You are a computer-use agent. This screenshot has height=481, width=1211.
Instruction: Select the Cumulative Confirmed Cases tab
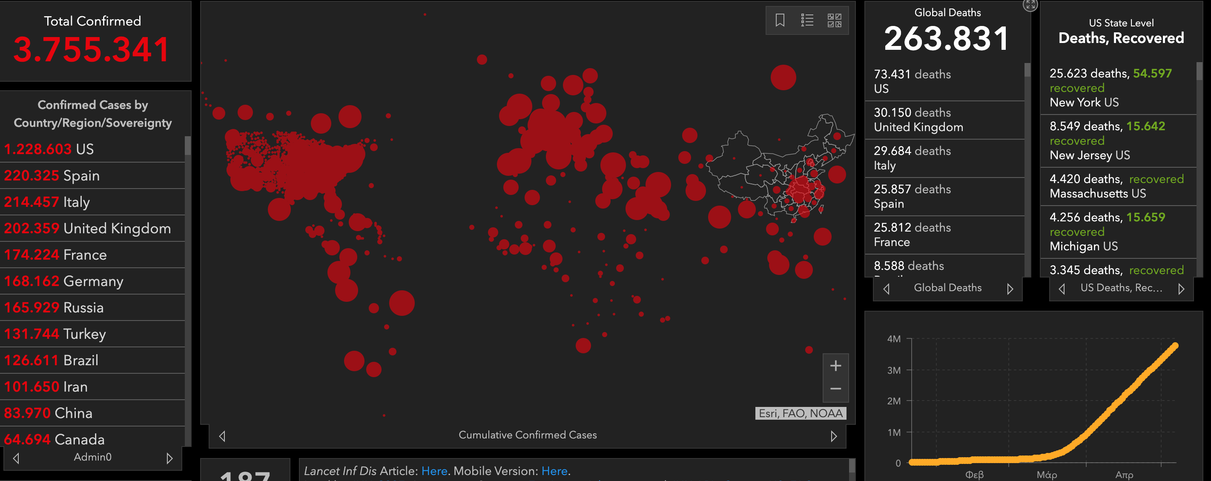pyautogui.click(x=527, y=435)
